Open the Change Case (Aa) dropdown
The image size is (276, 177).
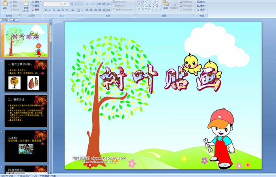pyautogui.click(x=73, y=10)
